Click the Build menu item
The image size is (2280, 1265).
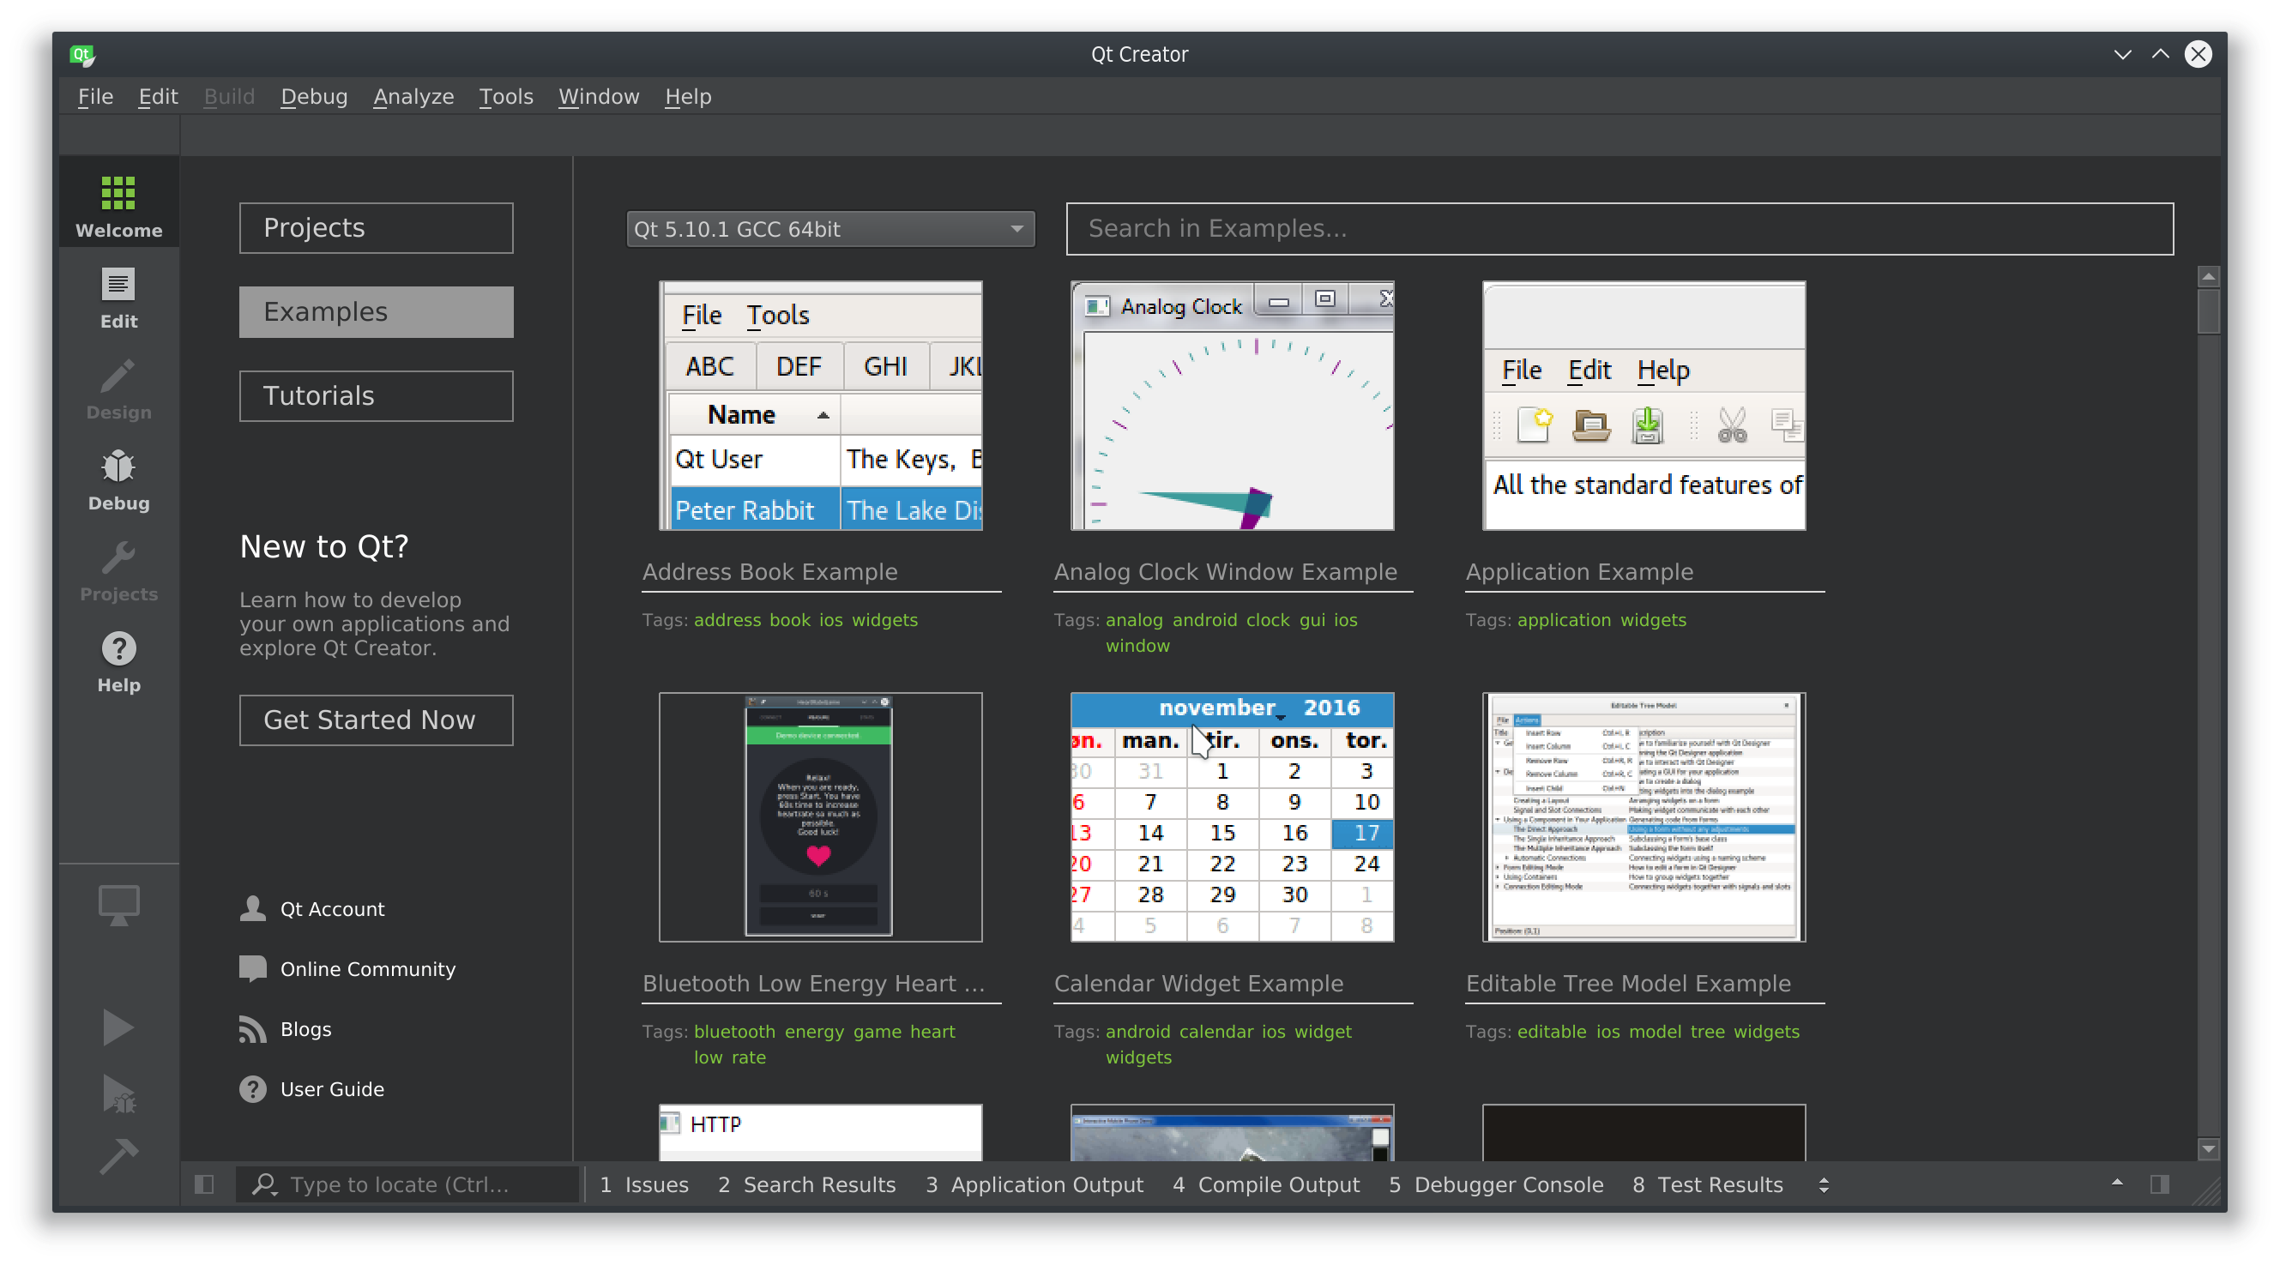pyautogui.click(x=227, y=95)
